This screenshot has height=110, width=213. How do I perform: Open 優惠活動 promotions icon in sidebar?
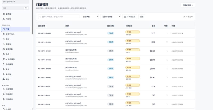4,49
